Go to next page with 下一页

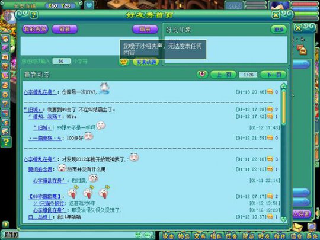point(274,75)
